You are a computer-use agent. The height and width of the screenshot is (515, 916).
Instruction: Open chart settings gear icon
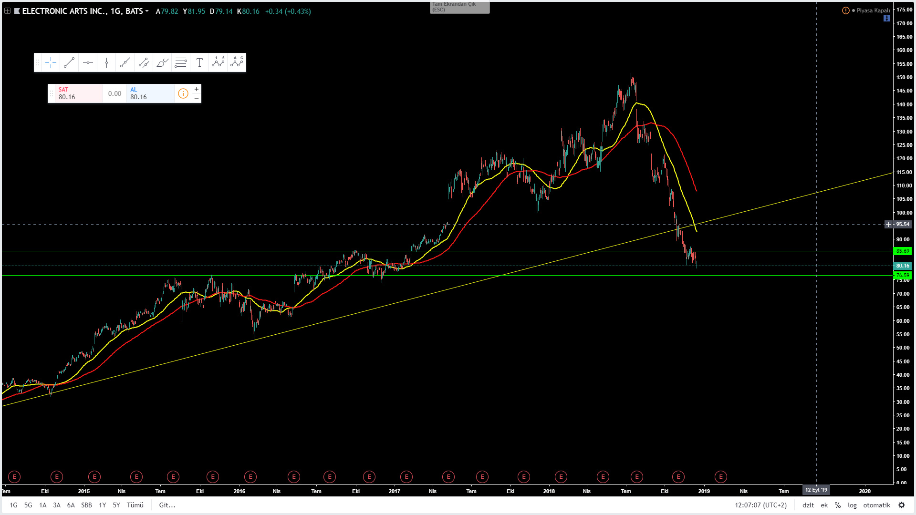tap(901, 505)
